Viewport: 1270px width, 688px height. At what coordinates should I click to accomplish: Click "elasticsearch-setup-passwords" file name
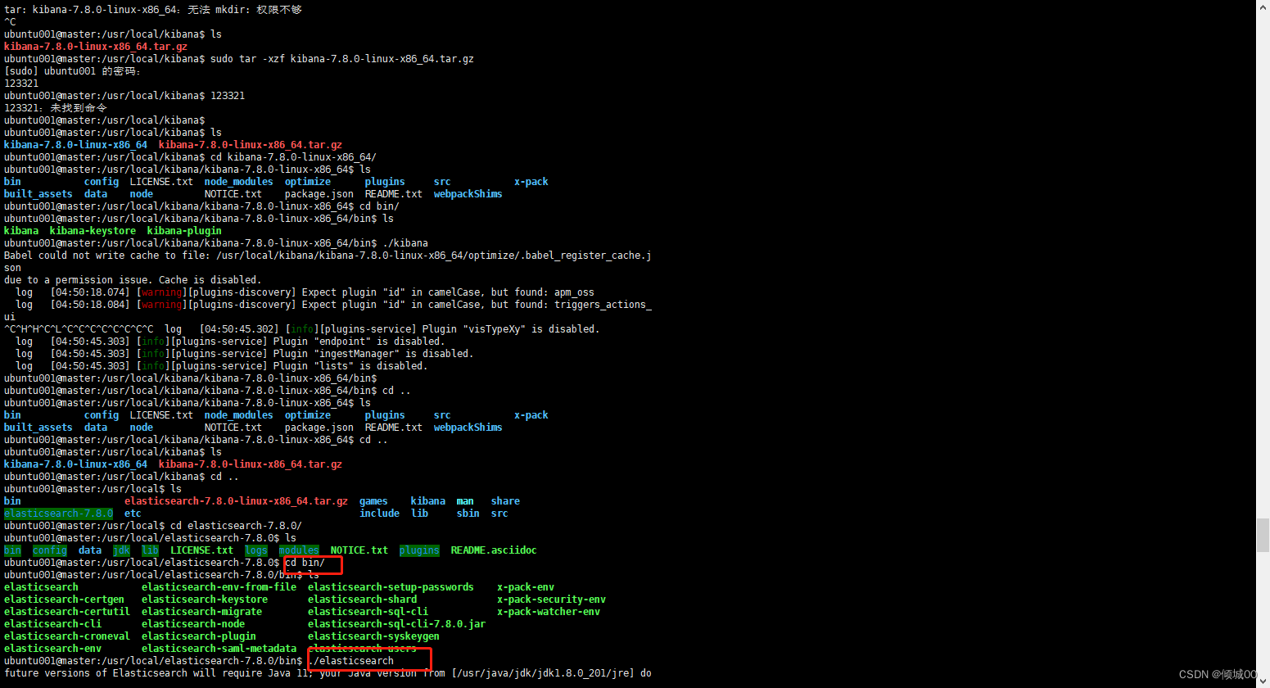pos(391,587)
